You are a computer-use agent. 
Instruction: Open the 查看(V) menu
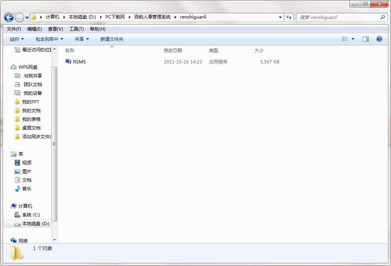(x=55, y=29)
